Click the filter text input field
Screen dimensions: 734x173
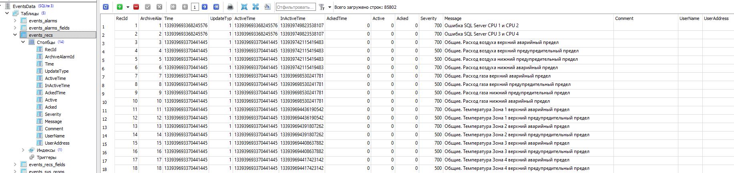point(296,7)
